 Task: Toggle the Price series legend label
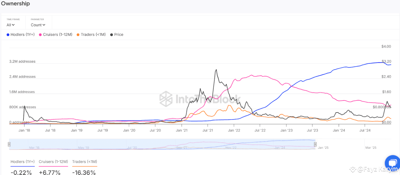coord(119,35)
